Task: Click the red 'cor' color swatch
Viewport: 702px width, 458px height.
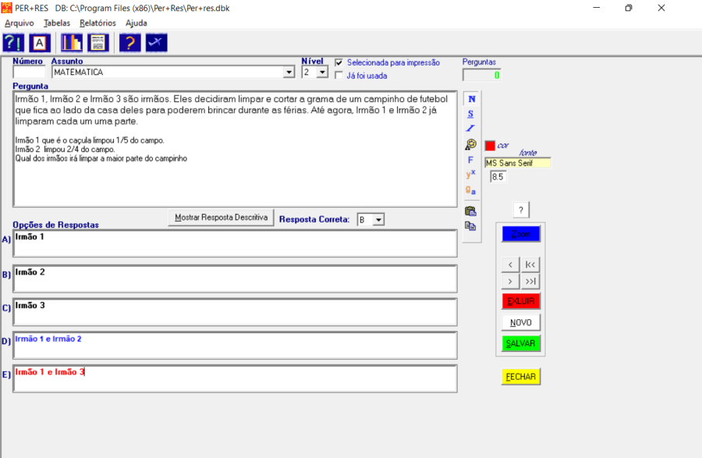Action: coord(490,145)
